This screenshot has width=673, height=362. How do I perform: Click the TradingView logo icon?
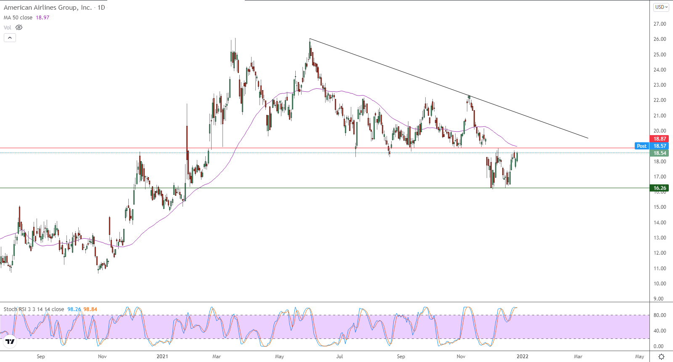(10, 341)
